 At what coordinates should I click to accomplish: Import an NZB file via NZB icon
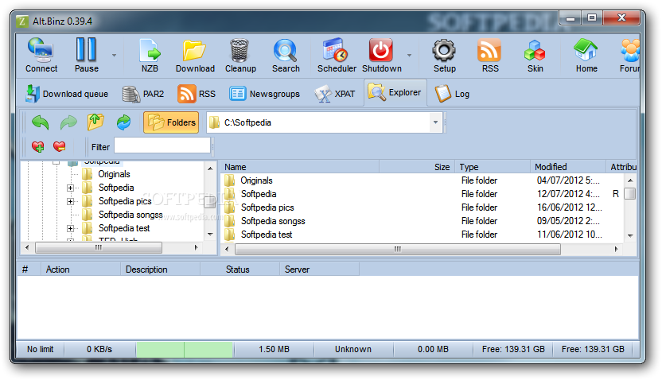pos(150,55)
